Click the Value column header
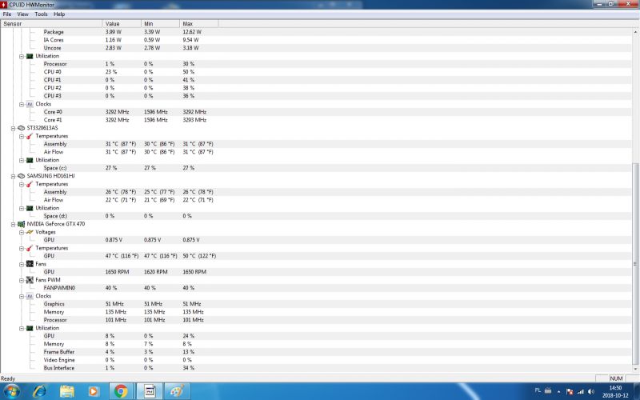Viewport: 640px width, 400px height. click(x=122, y=24)
